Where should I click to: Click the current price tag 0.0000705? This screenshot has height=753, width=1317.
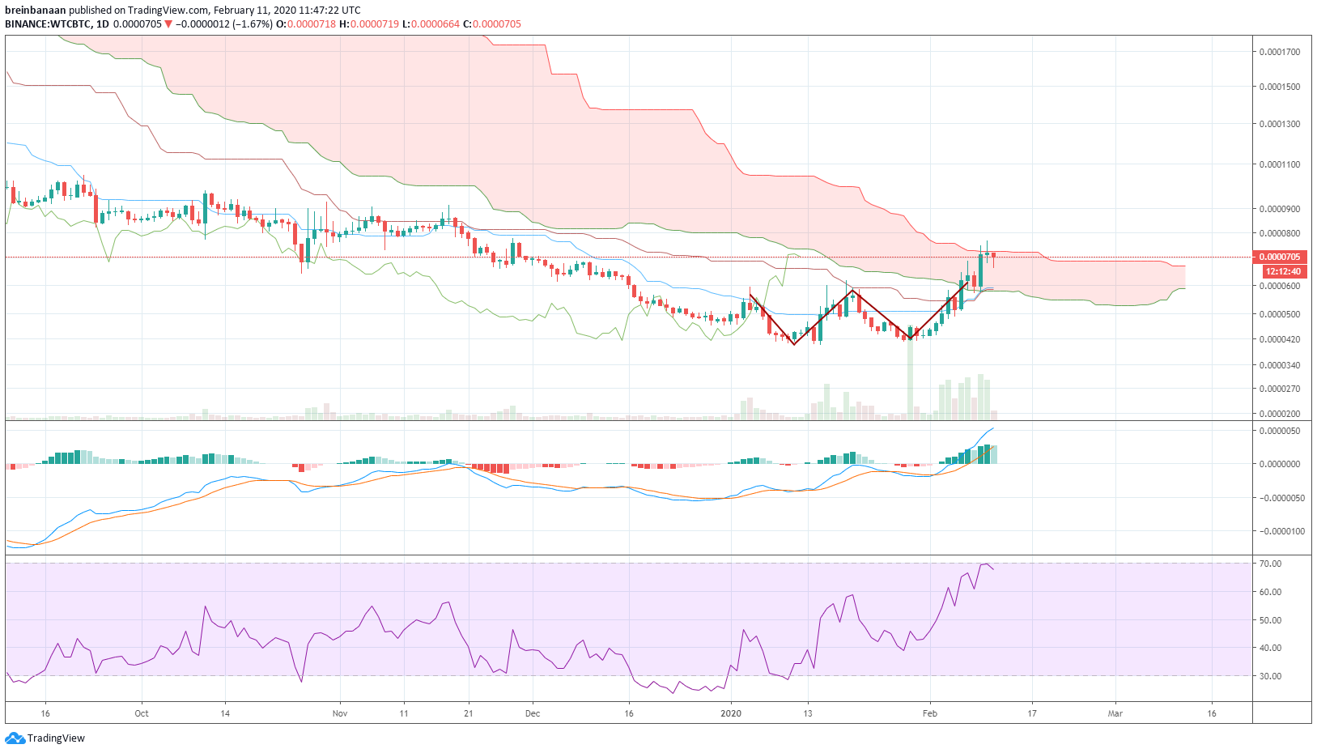pos(1280,257)
